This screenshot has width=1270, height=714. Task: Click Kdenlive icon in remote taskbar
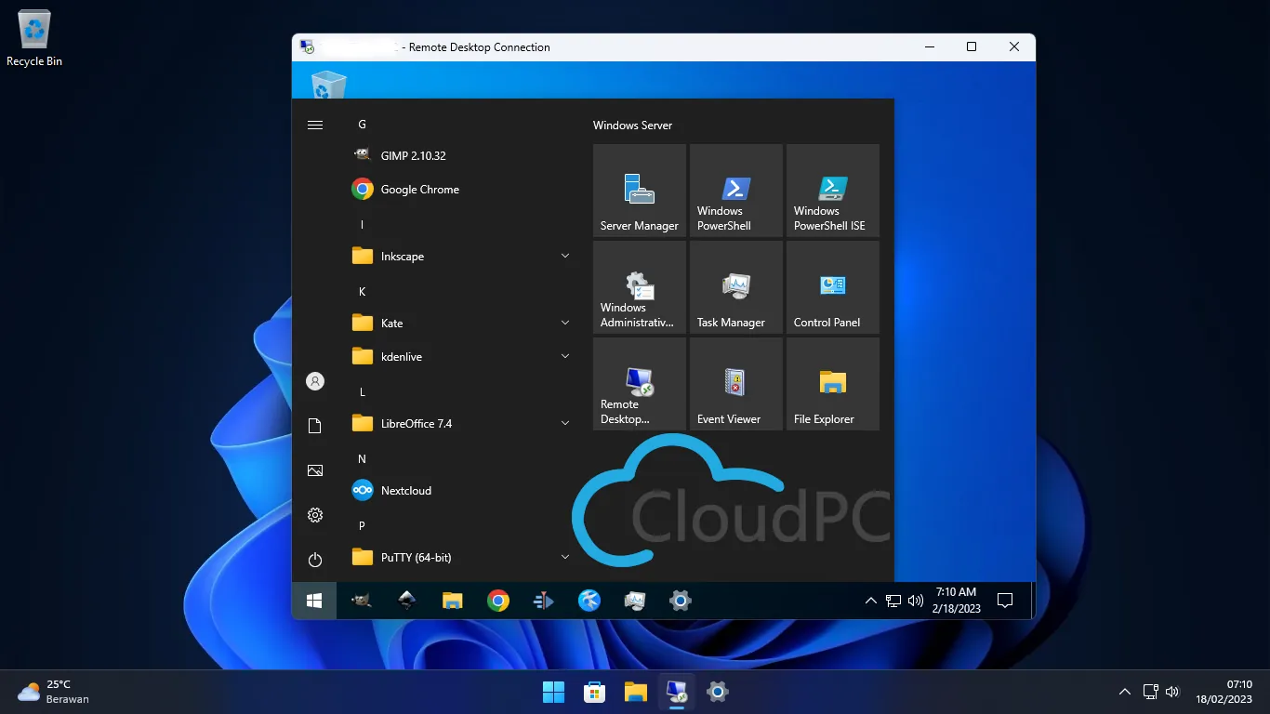click(x=544, y=601)
